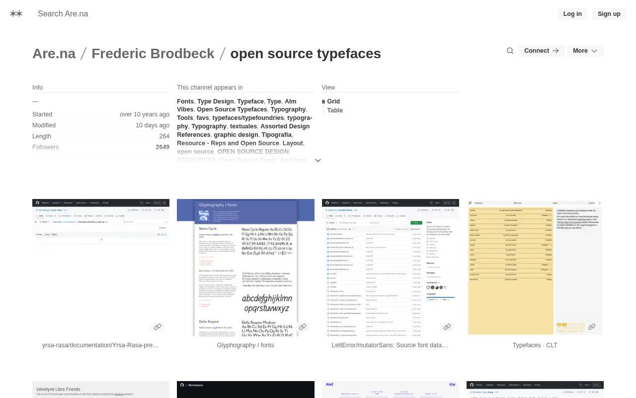Open the More dropdown menu

point(585,50)
